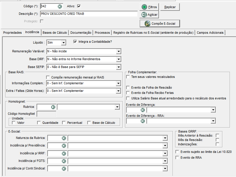Check the Evento de RRA checkbox
236x177 pixels.
pyautogui.click(x=177, y=158)
